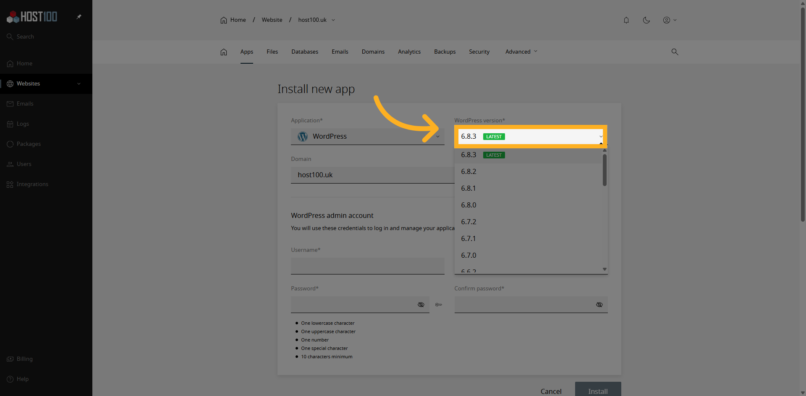Switch to the Security tab
The height and width of the screenshot is (396, 806).
479,52
